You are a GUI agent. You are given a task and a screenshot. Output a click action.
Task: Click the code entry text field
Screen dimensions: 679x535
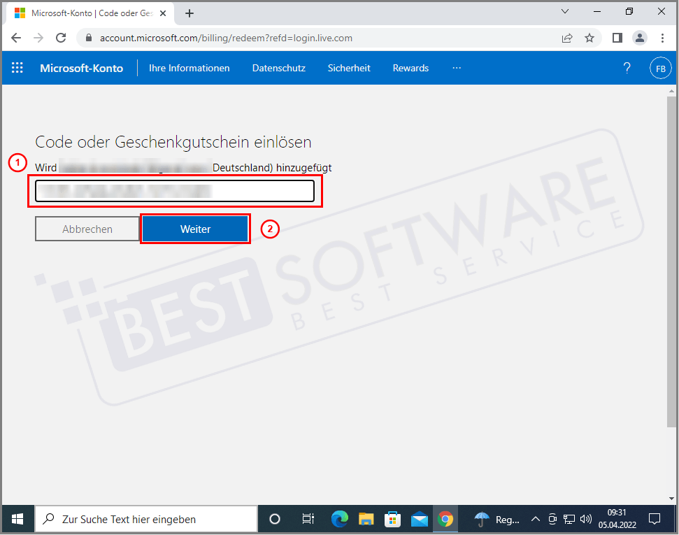[x=175, y=191]
